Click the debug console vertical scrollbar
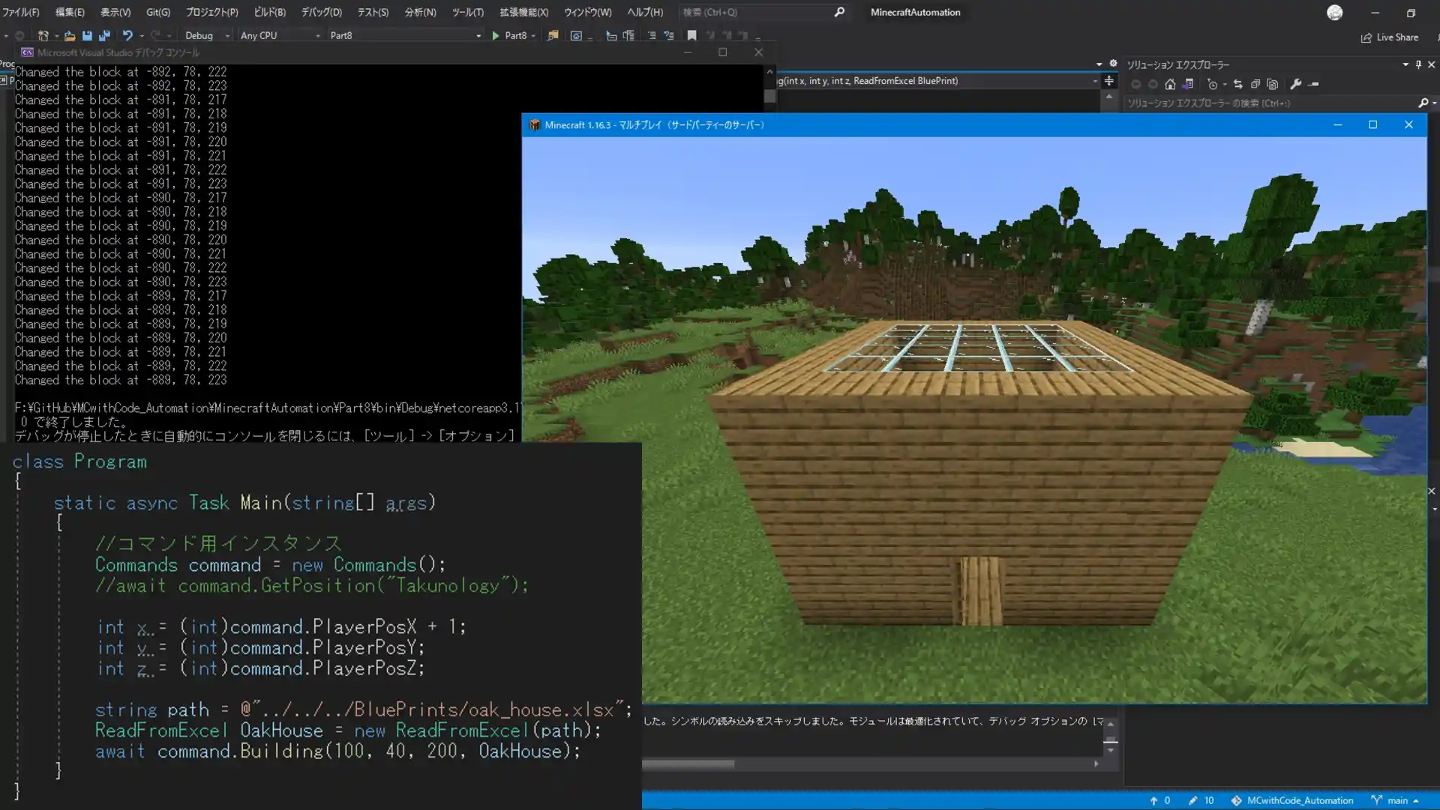This screenshot has height=810, width=1440. point(769,96)
